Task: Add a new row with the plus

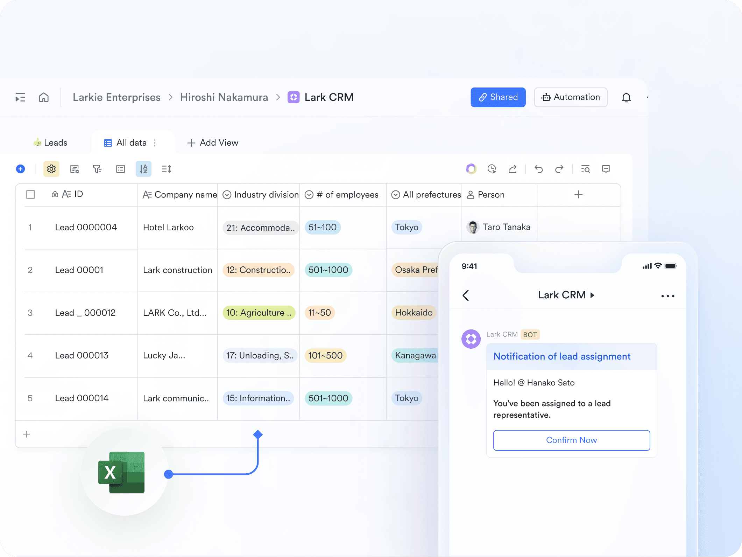Action: click(x=27, y=434)
